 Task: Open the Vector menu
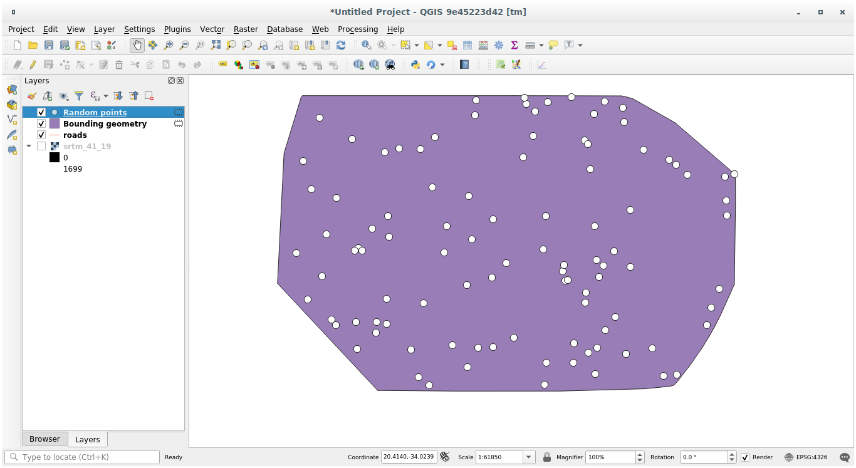212,29
